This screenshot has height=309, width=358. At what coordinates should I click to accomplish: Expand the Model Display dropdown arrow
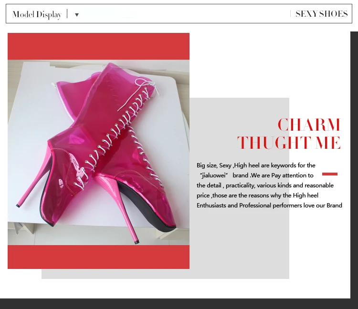point(77,15)
